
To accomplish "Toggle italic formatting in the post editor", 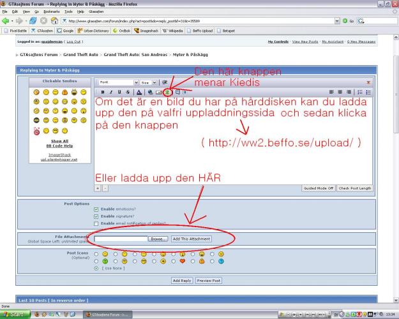I will [x=111, y=93].
